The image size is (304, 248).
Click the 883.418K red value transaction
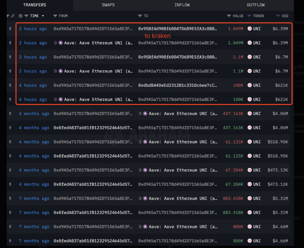(x=233, y=199)
